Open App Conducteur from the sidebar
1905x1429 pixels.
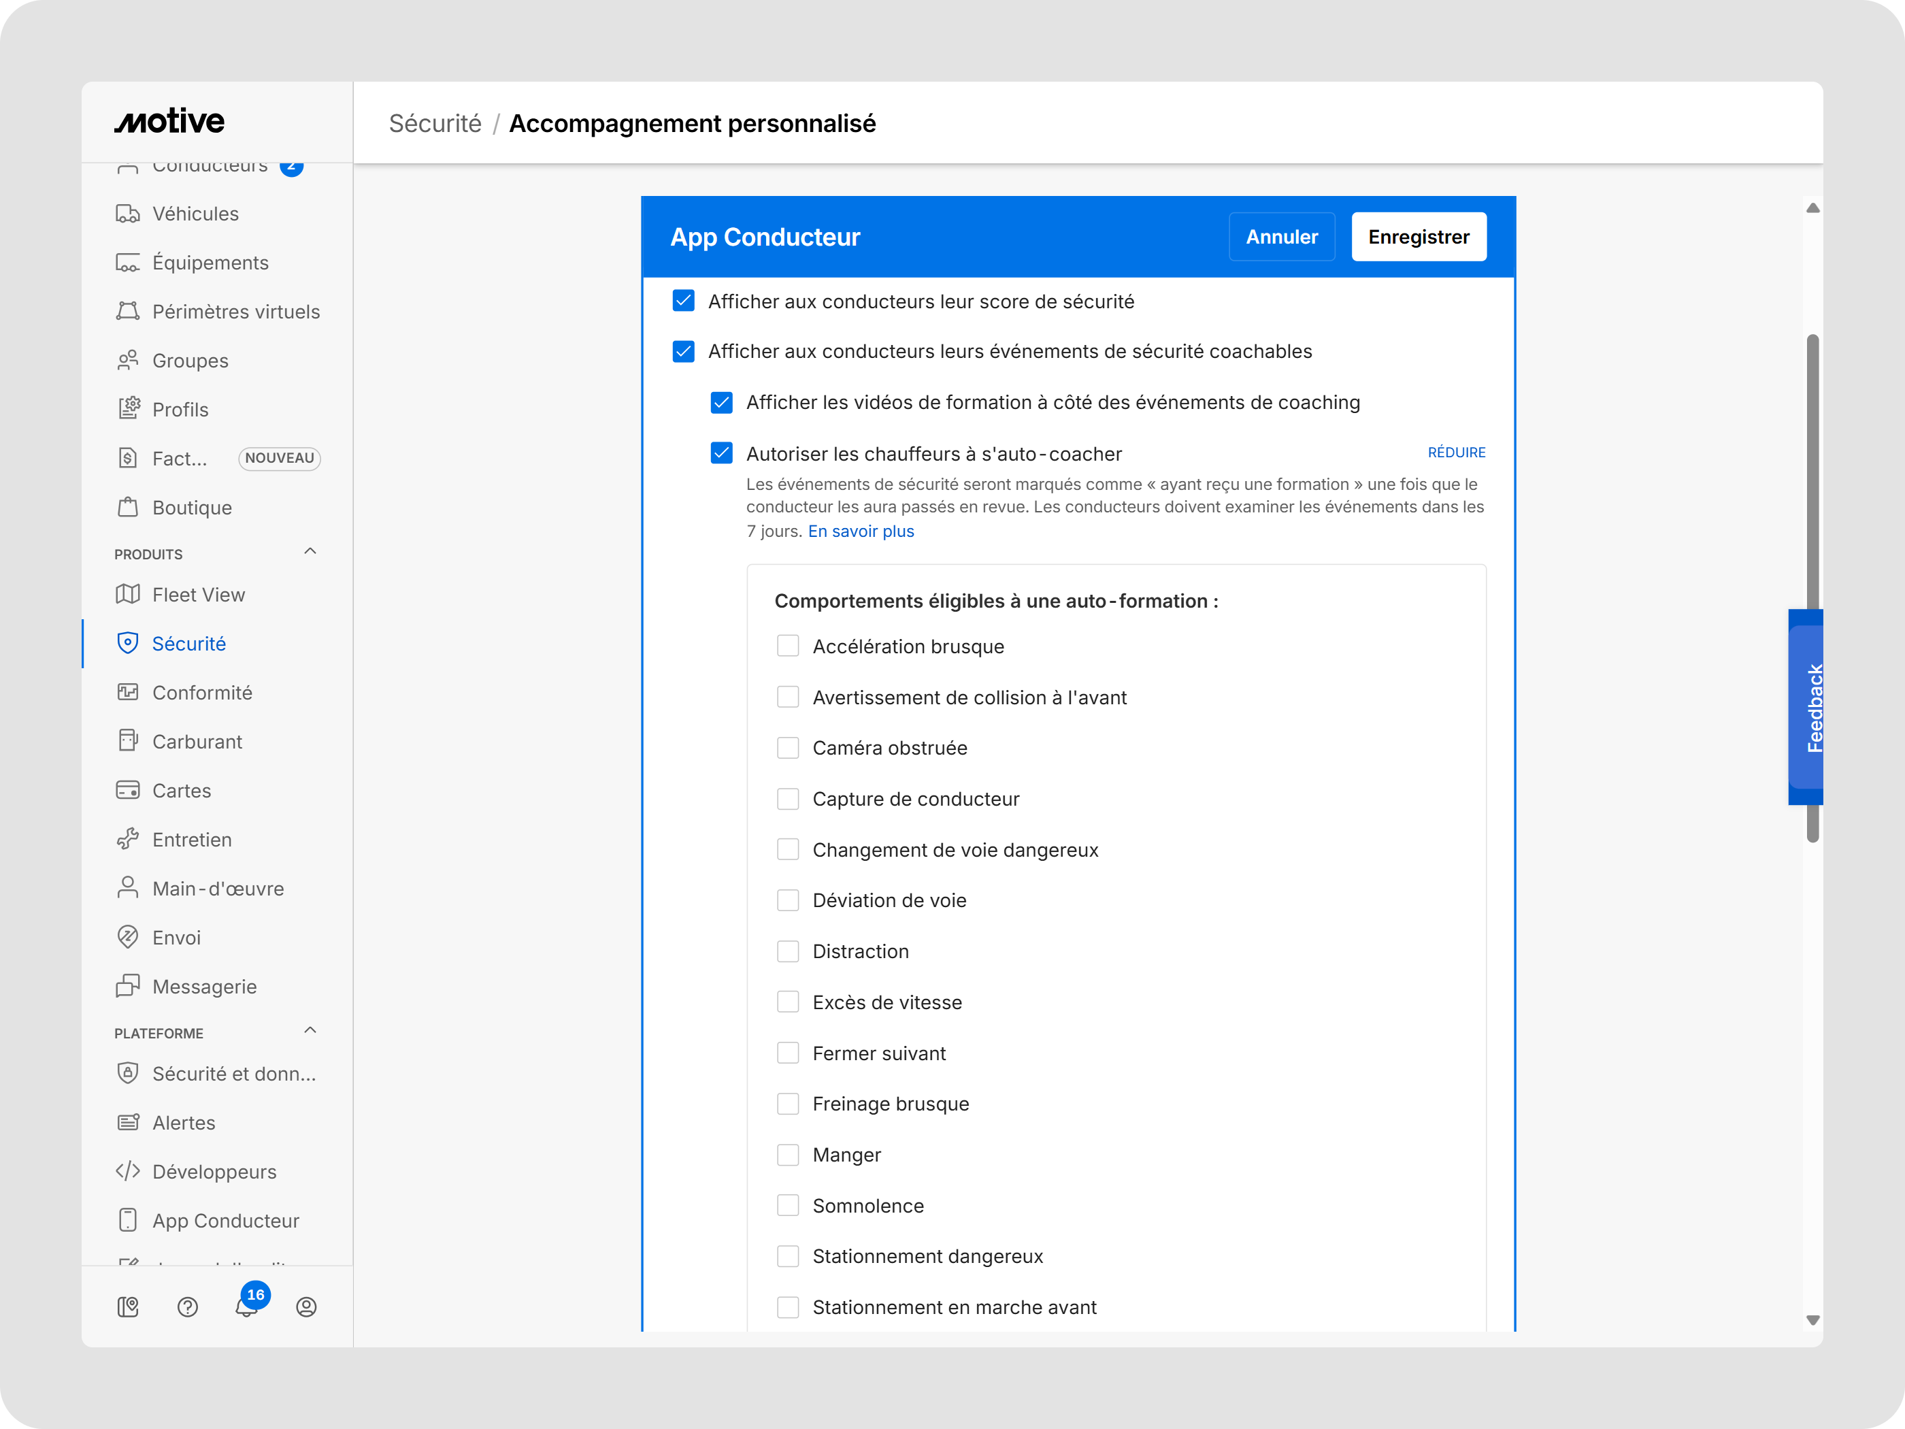pyautogui.click(x=225, y=1221)
